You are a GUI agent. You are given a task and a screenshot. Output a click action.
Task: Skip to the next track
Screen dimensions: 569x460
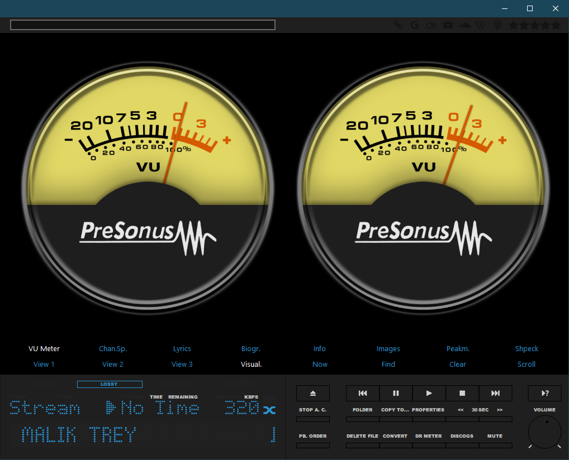(x=496, y=394)
